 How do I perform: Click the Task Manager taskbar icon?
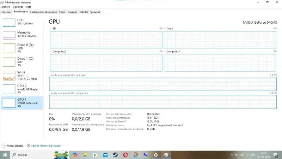click(166, 155)
